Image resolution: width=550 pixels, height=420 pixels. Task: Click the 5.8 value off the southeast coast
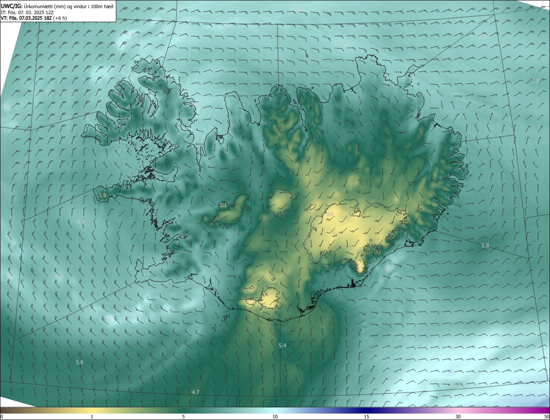tap(485, 246)
